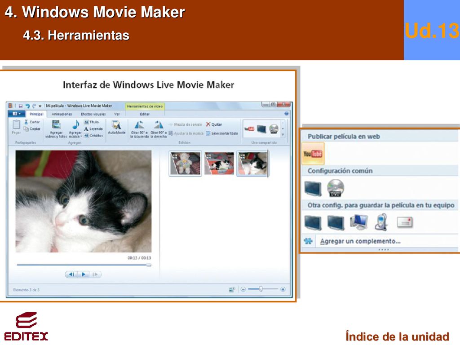Click the Herramientas de vídeo contextual tab

point(145,106)
